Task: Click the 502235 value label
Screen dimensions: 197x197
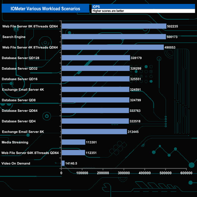Action: tap(173, 26)
